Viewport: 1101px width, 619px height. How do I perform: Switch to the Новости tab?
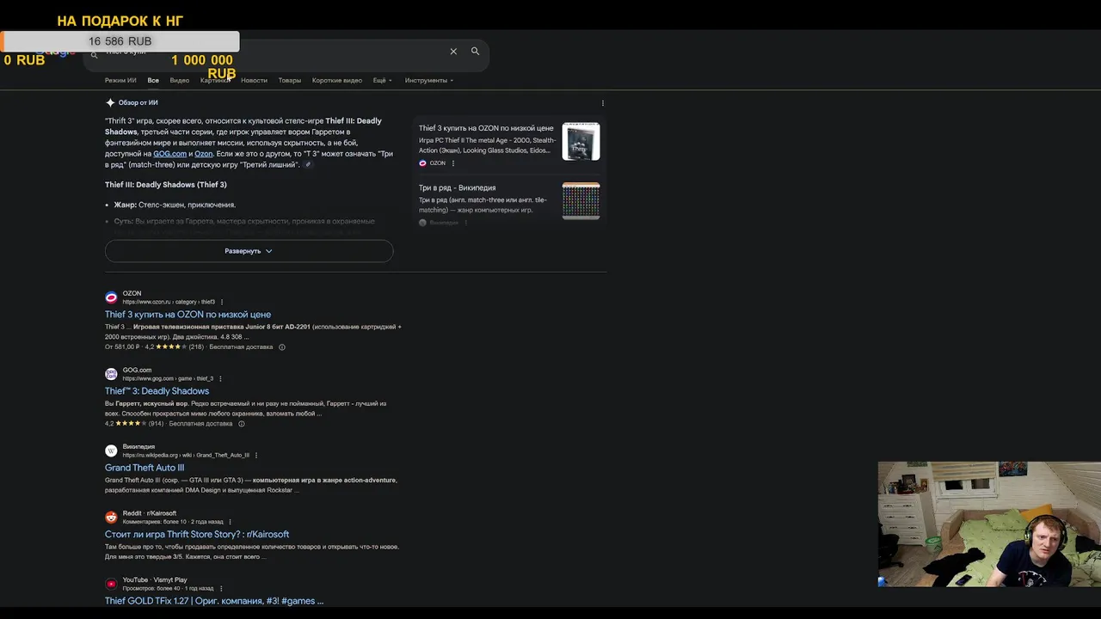(254, 81)
